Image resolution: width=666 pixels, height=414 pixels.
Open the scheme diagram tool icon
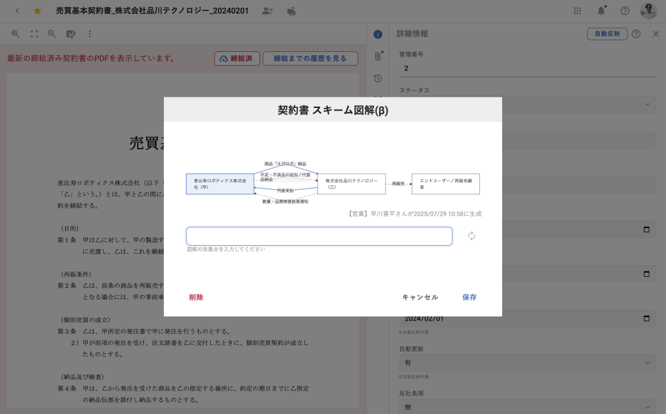[x=71, y=34]
